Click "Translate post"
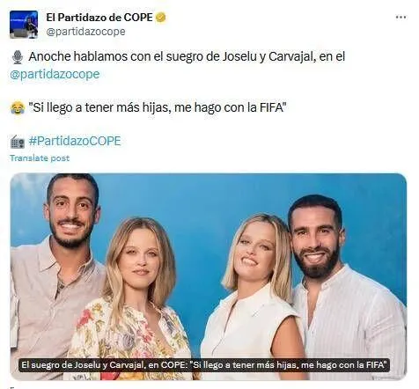The height and width of the screenshot is (389, 419). click(40, 158)
